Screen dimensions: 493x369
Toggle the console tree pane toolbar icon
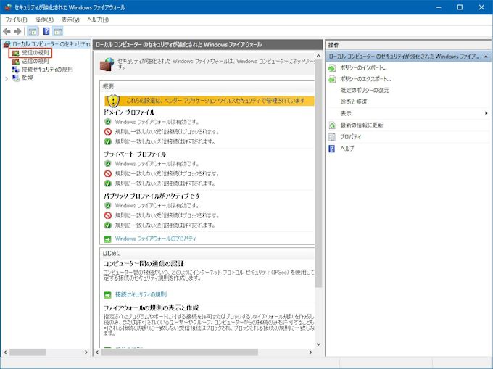33,31
